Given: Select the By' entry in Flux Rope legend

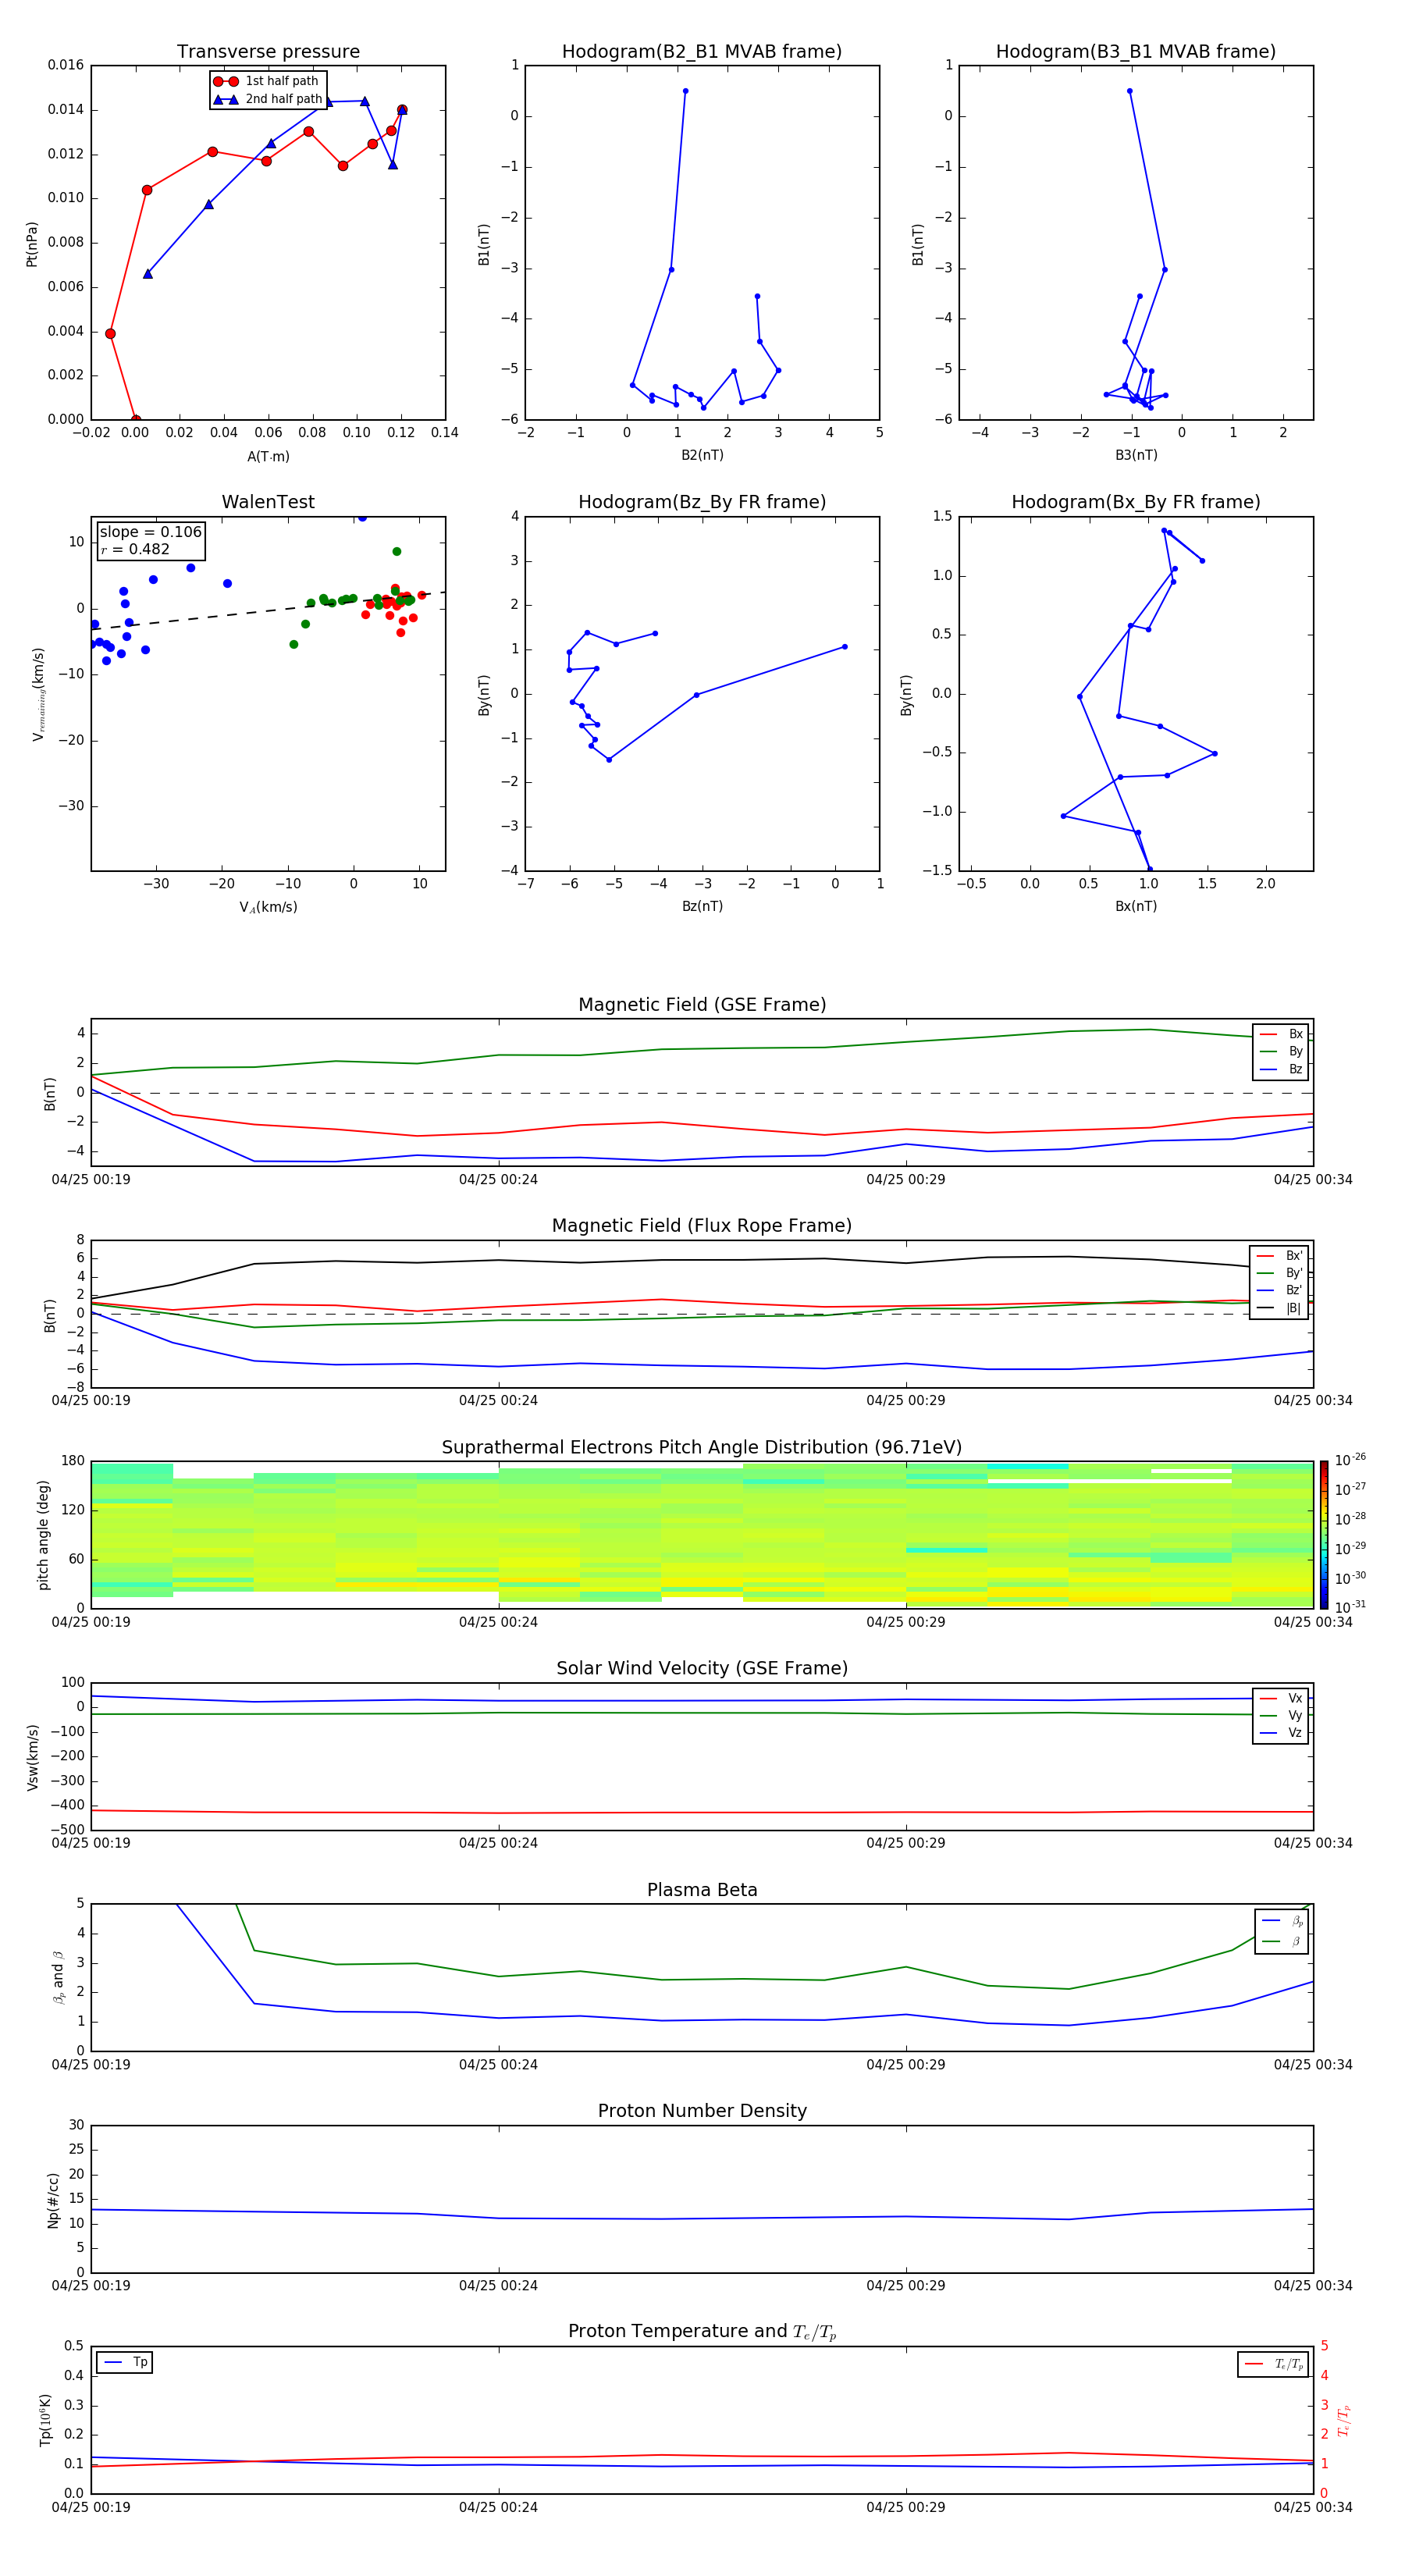Looking at the screenshot, I should [x=1279, y=1273].
